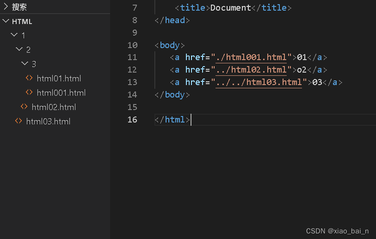
Task: Click the 搜索 section title
Action: tap(19, 7)
